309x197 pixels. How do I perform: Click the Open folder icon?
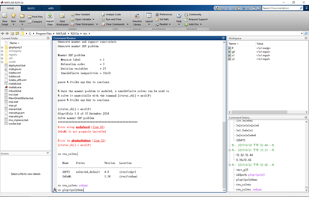point(22,16)
